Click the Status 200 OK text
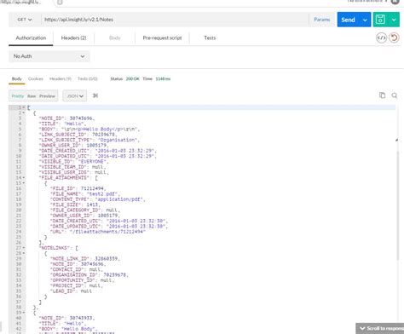Screen dimensions: 404x334 [x=124, y=79]
